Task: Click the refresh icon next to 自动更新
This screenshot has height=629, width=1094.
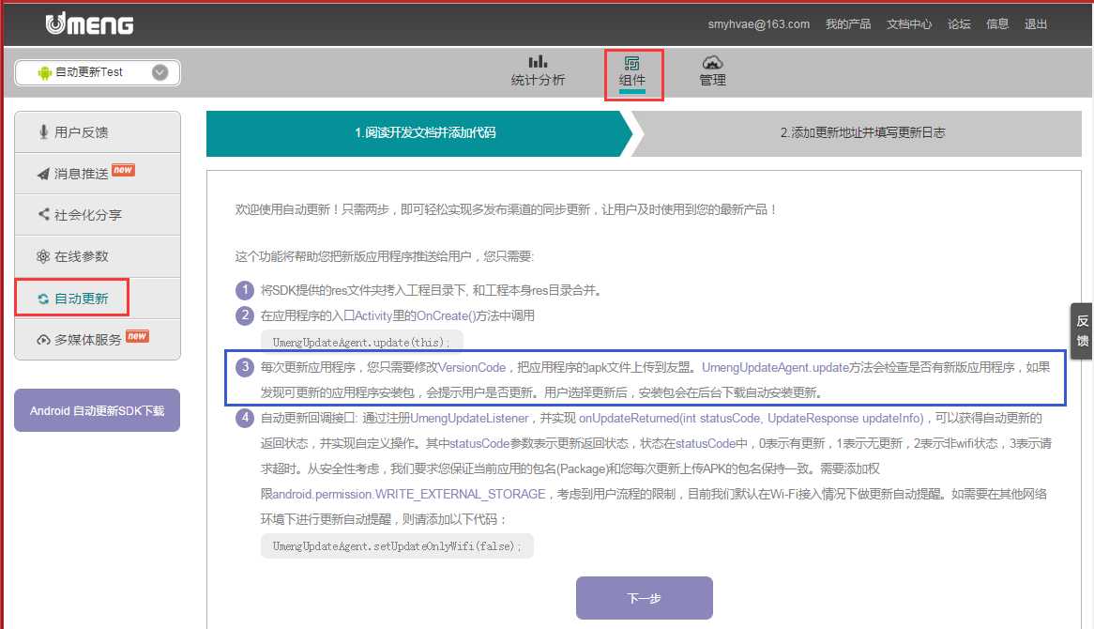Action: [43, 299]
